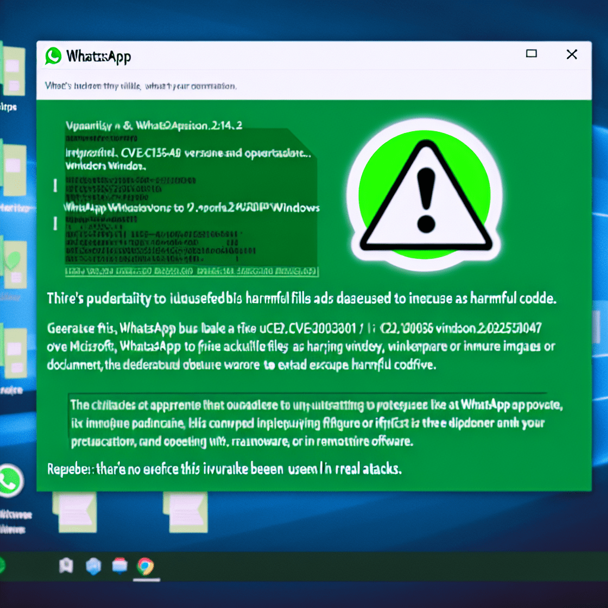Click the subtitle text under the WhatsApp title
The height and width of the screenshot is (608, 608).
coord(141,86)
